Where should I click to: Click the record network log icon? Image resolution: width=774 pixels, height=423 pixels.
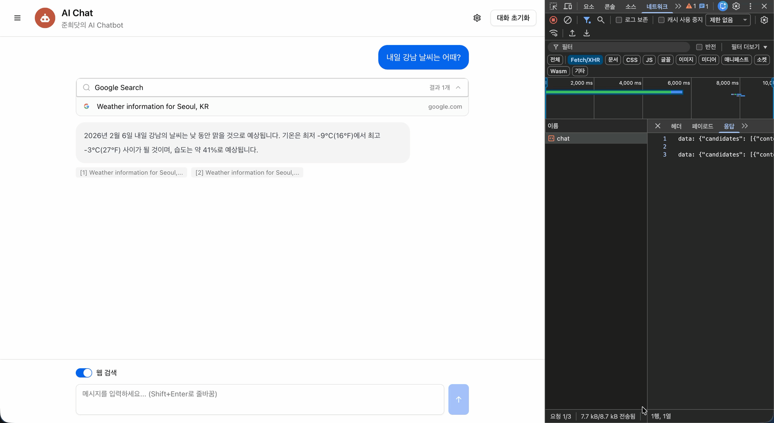coord(553,20)
